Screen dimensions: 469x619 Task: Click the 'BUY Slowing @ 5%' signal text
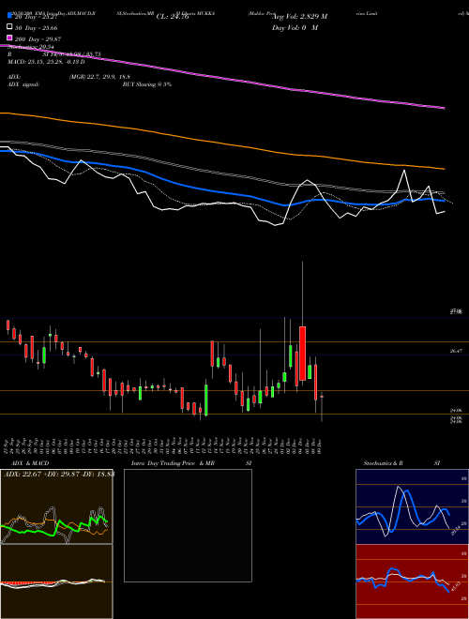click(x=147, y=84)
